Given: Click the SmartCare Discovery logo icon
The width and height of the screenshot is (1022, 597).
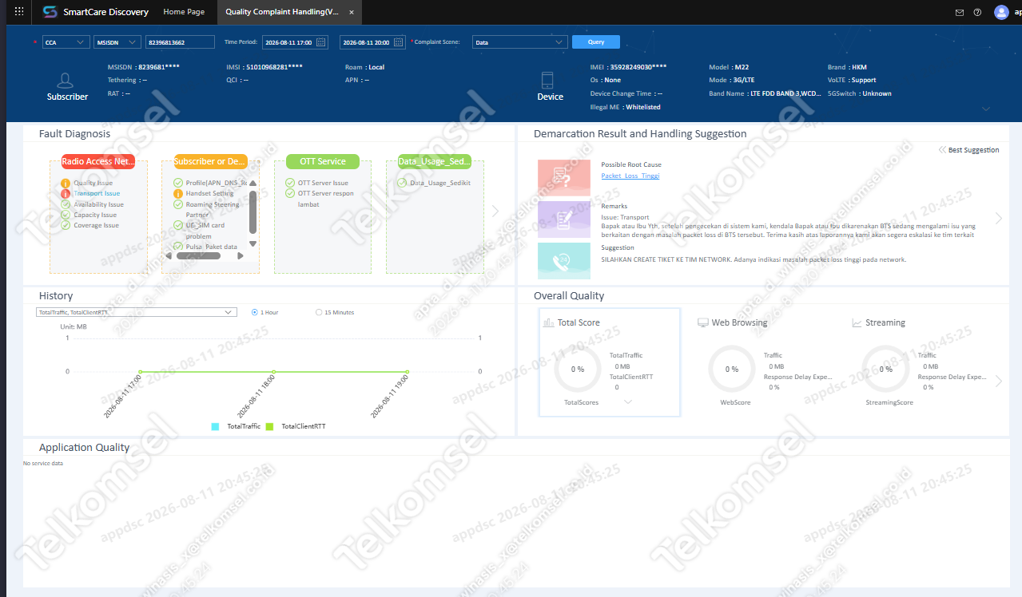Looking at the screenshot, I should point(50,12).
